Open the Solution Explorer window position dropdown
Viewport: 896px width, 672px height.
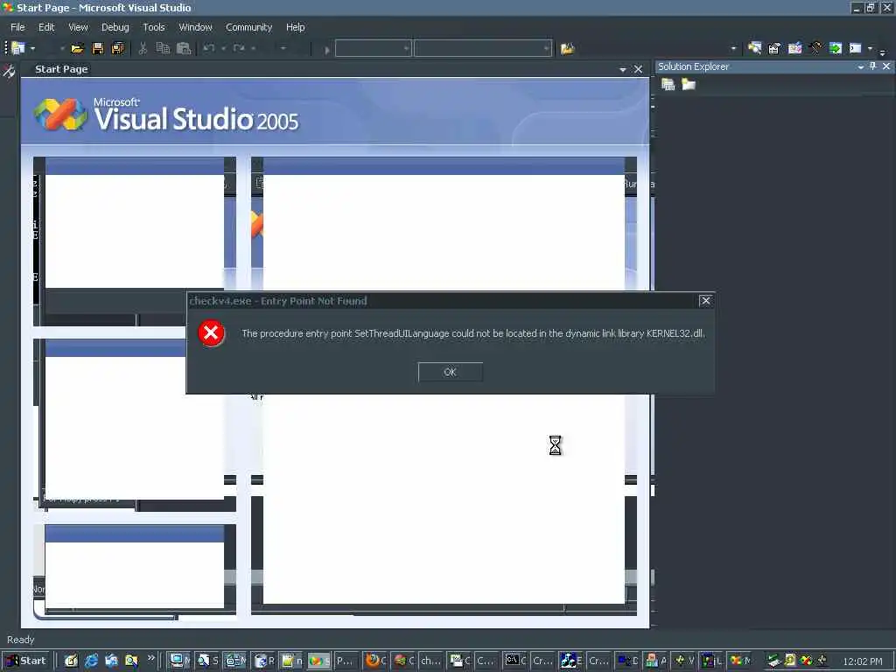(861, 66)
